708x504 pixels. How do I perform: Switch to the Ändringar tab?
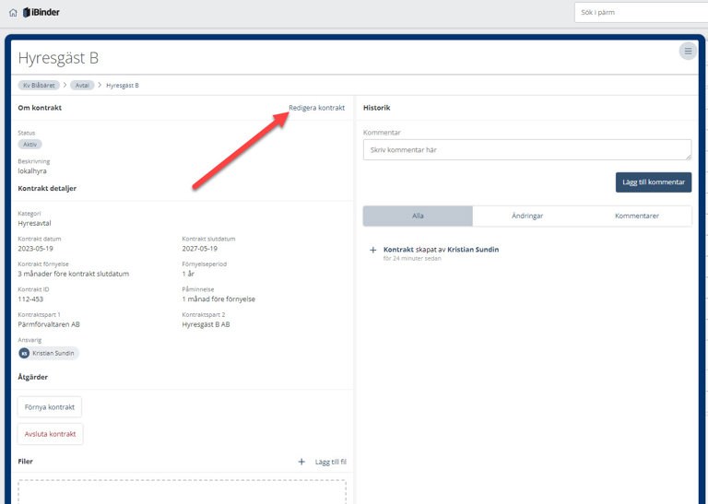(527, 216)
